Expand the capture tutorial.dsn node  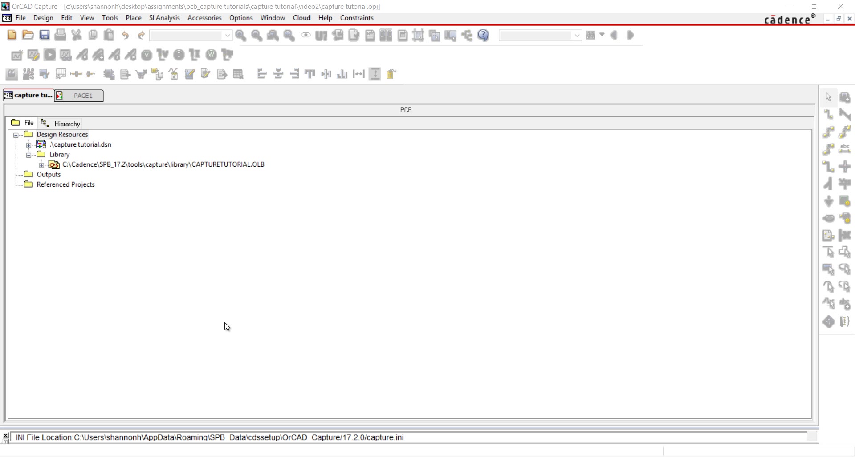pos(29,145)
